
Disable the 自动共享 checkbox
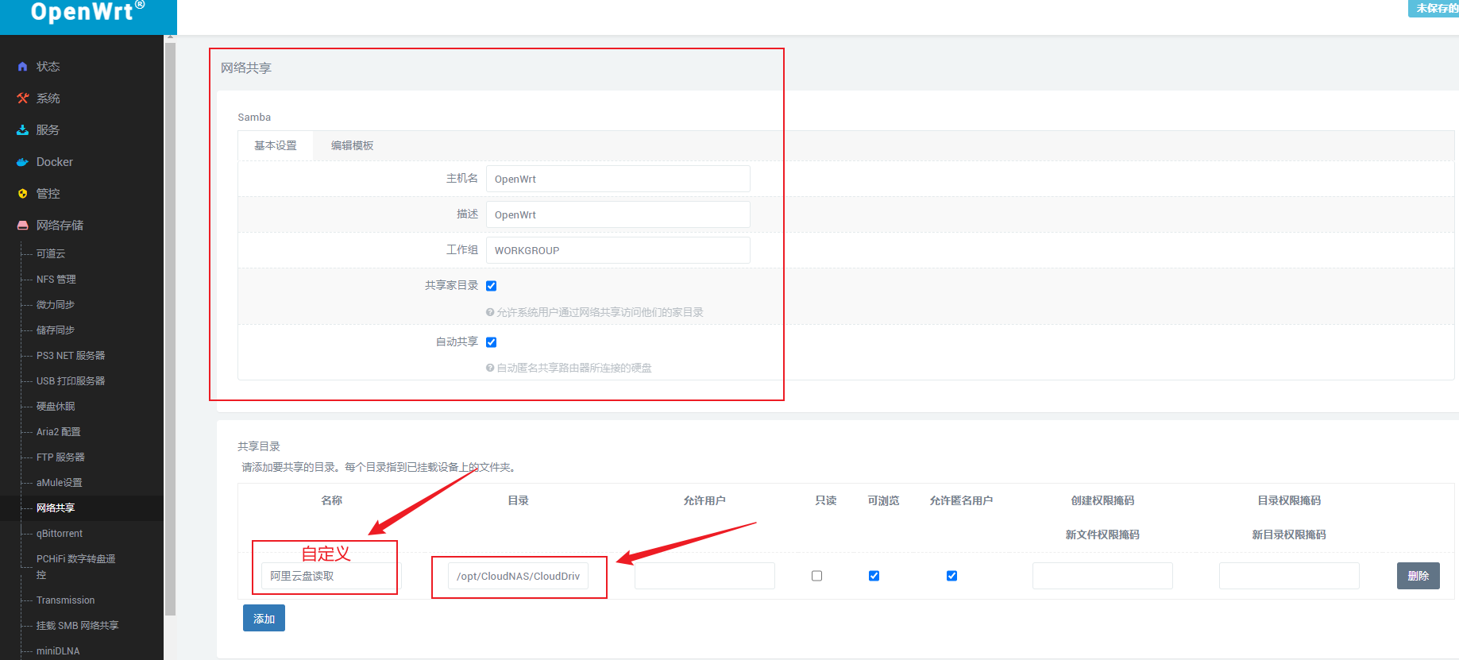click(x=491, y=342)
